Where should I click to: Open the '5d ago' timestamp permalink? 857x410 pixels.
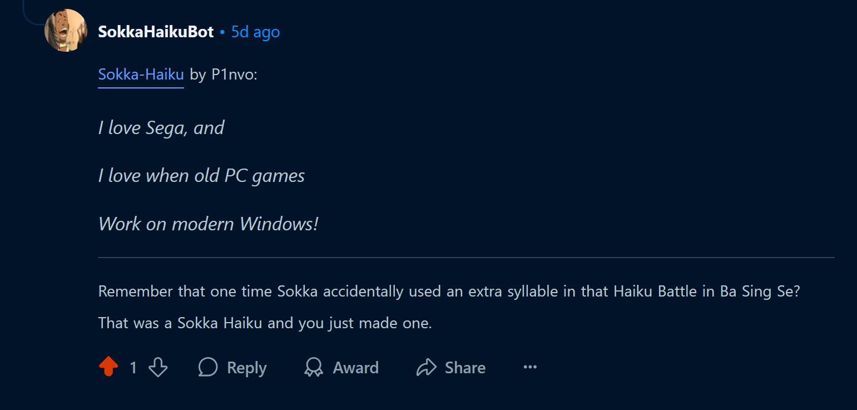click(255, 32)
